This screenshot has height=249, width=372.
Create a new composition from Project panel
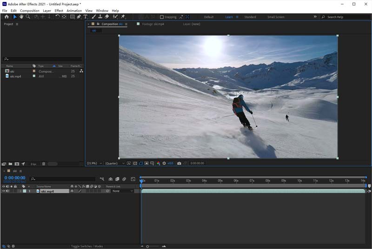tap(17, 164)
